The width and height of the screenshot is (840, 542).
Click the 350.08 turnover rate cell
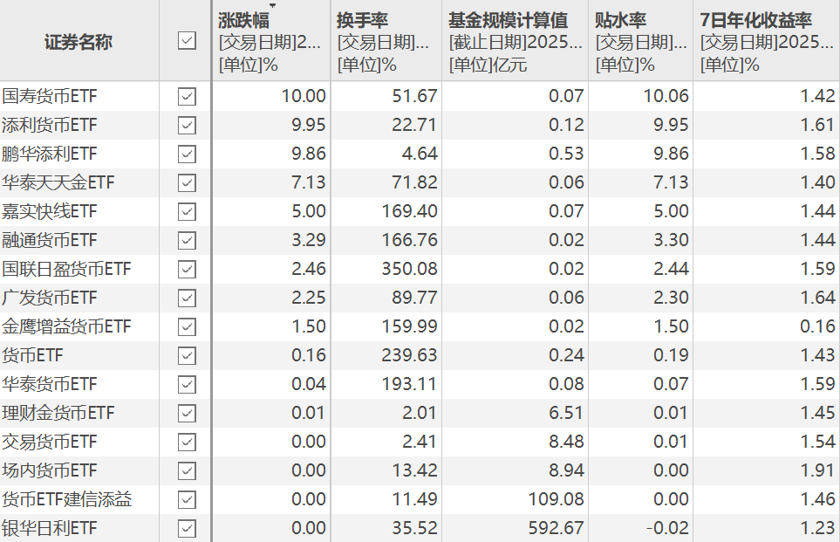(386, 269)
